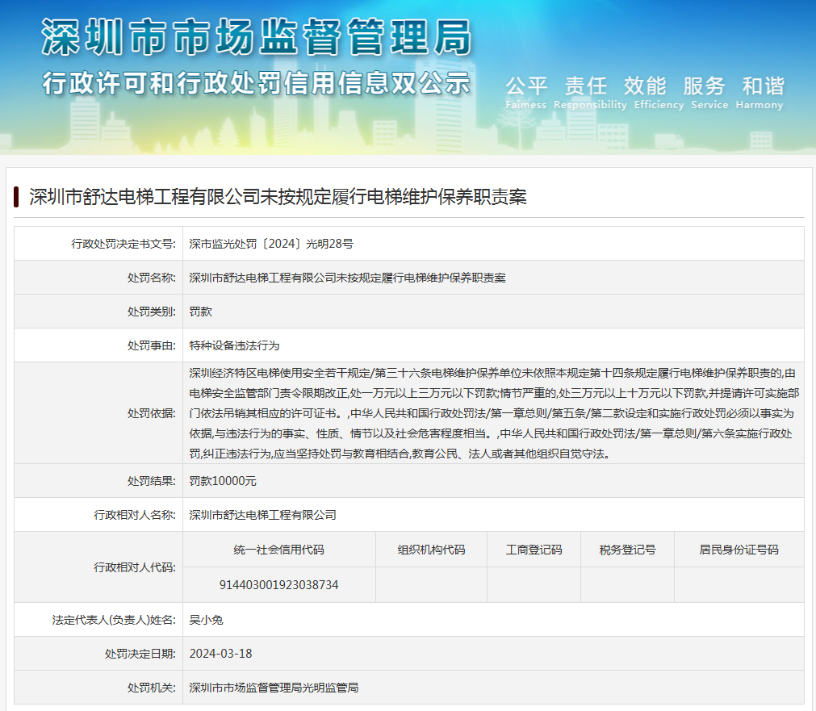Click the 行政相对人名称 label
Screen dimensions: 816x711
135,515
